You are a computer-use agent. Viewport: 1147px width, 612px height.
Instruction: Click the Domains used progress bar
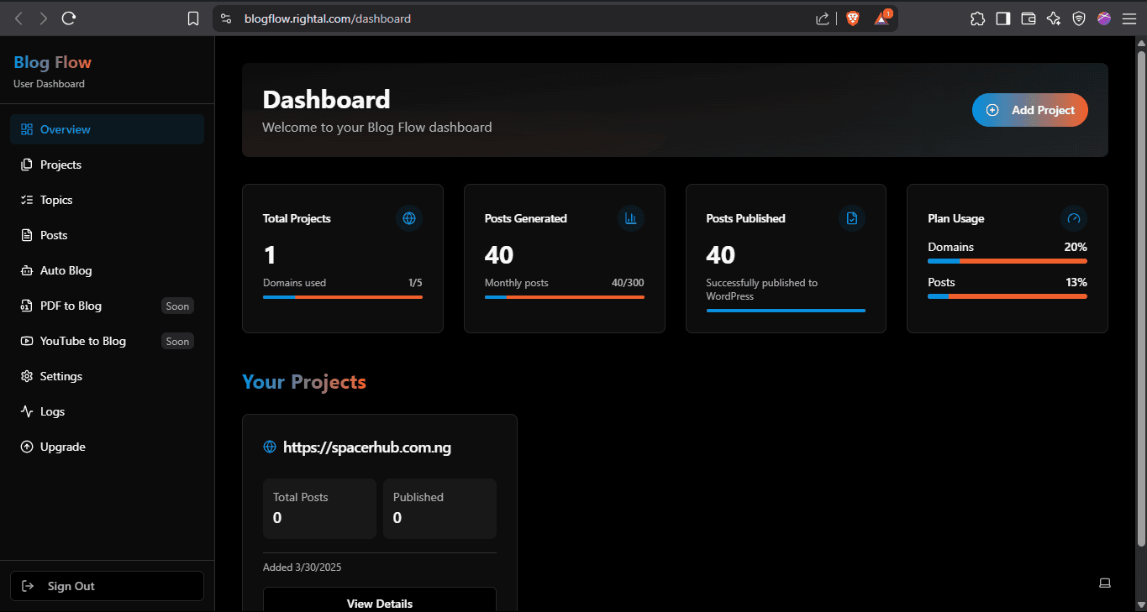[343, 296]
